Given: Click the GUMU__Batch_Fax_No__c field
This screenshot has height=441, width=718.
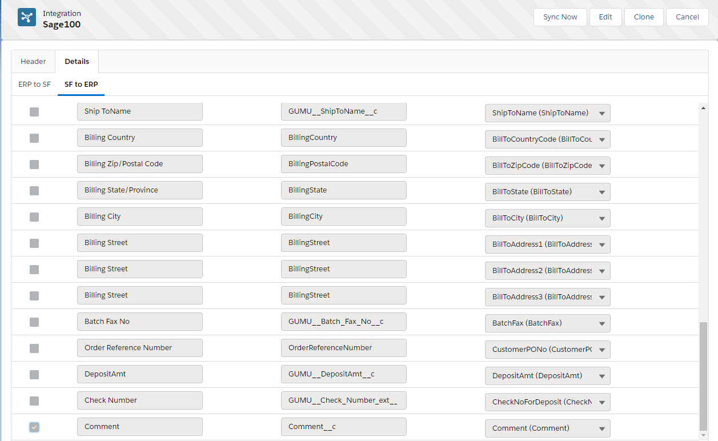Looking at the screenshot, I should (x=344, y=322).
